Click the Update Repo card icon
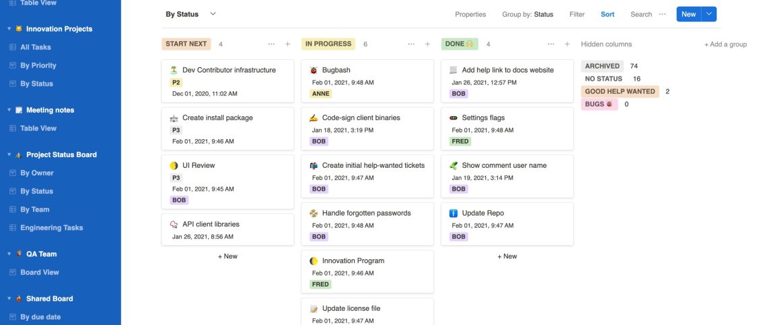 454,214
